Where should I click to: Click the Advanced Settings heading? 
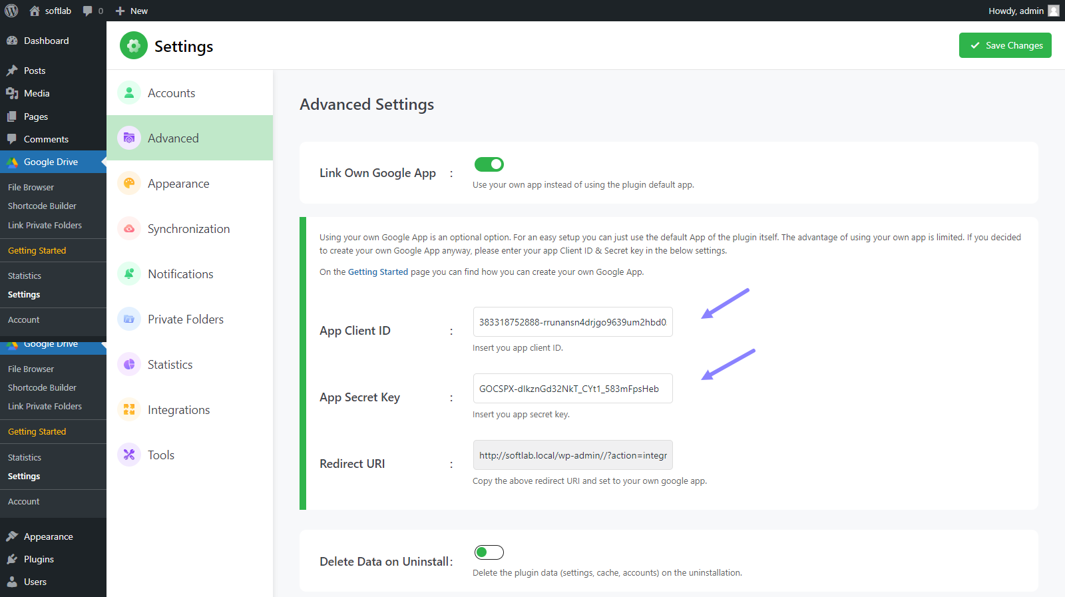(367, 104)
